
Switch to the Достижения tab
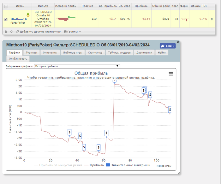click(x=144, y=53)
